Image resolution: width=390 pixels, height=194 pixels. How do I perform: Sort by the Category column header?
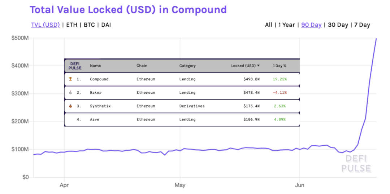(x=187, y=66)
